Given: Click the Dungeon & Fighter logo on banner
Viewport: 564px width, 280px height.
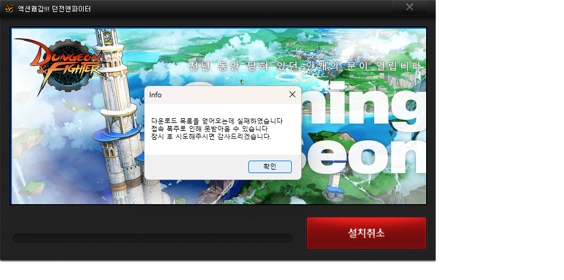Looking at the screenshot, I should [x=59, y=67].
